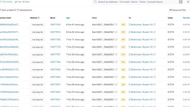Open Multichain: Router V4 in 6 hrs 41 mins row

coord(142,24)
